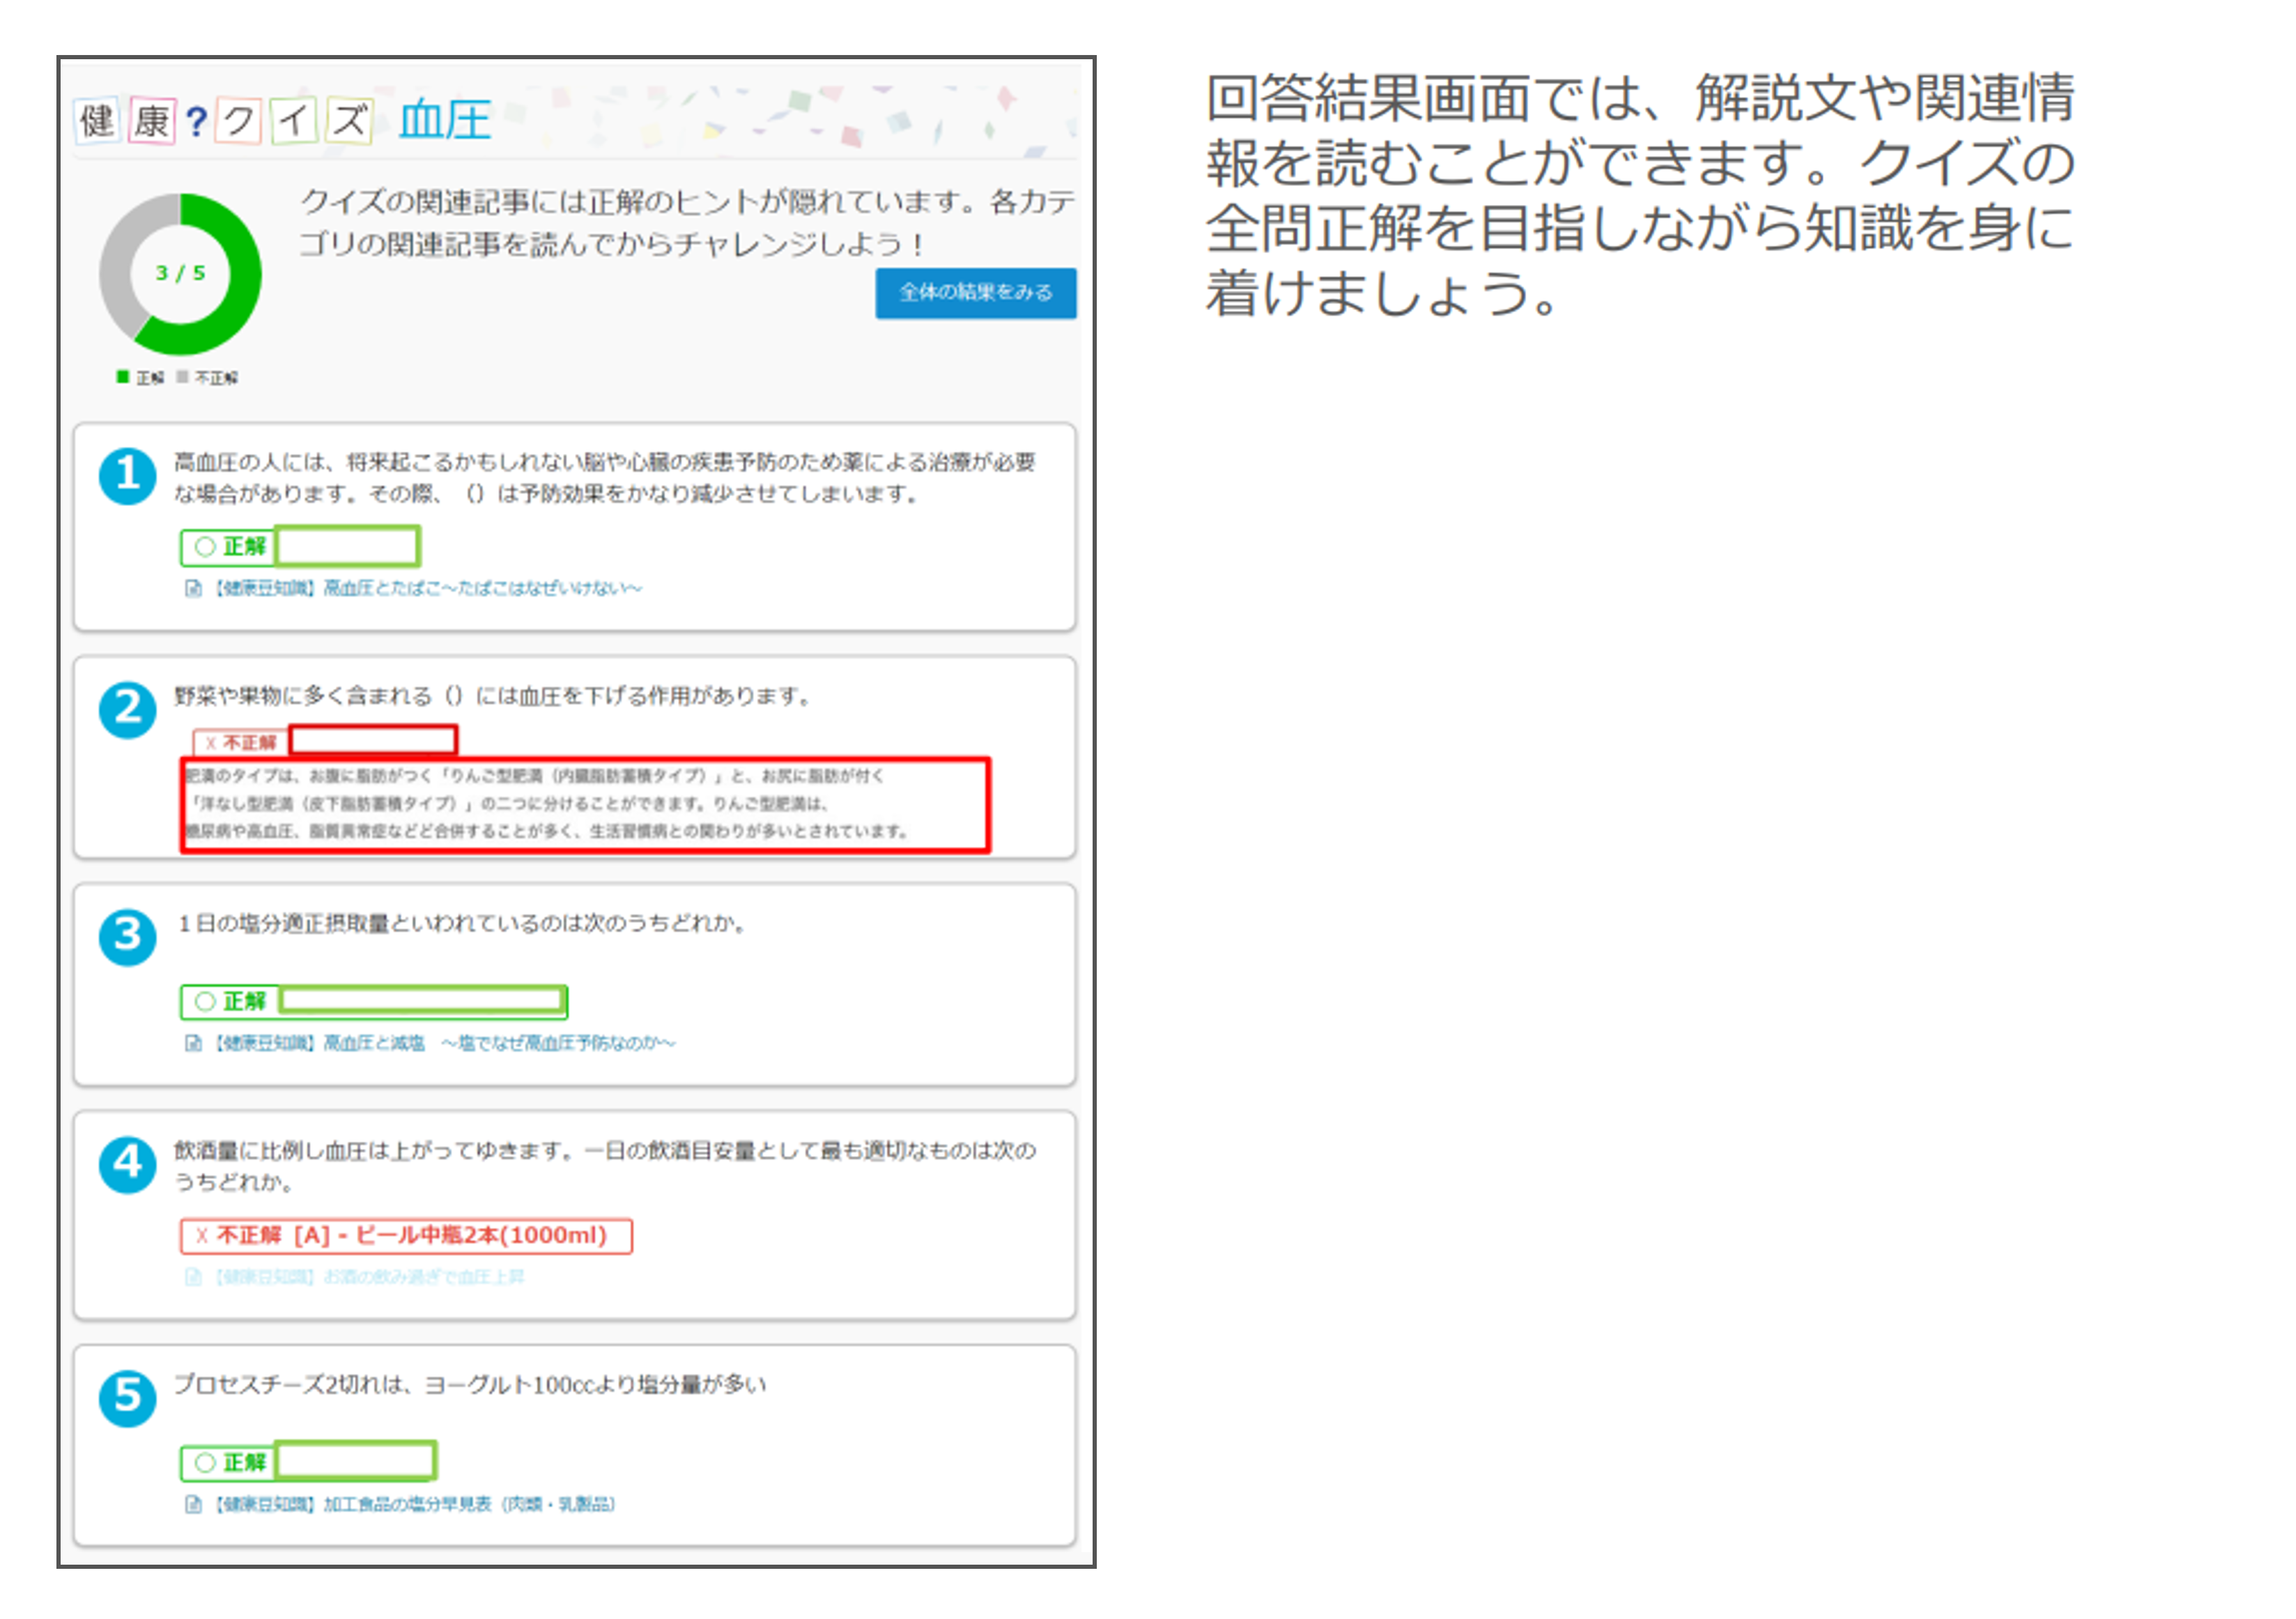Click the 全体の結果をみる button
This screenshot has width=2296, height=1619.
(x=975, y=293)
